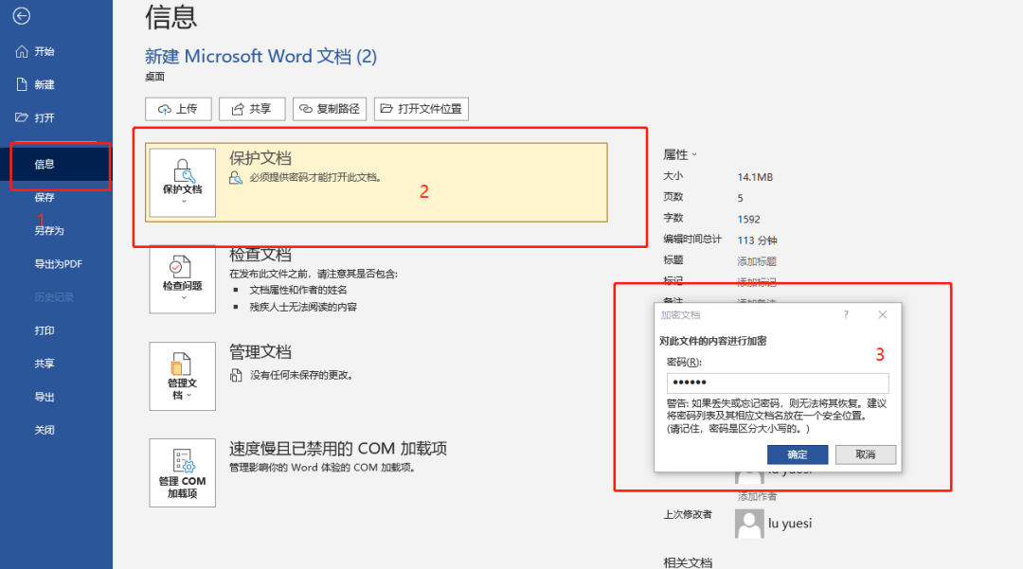
Task: Click the 管理 COM 加载项 icon
Action: coord(182,471)
